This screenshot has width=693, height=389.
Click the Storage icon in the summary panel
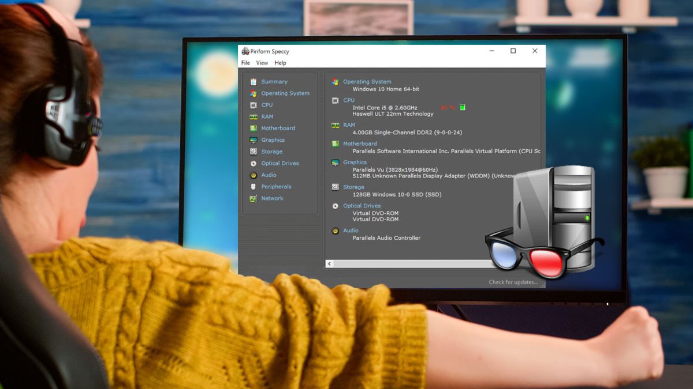pos(336,187)
